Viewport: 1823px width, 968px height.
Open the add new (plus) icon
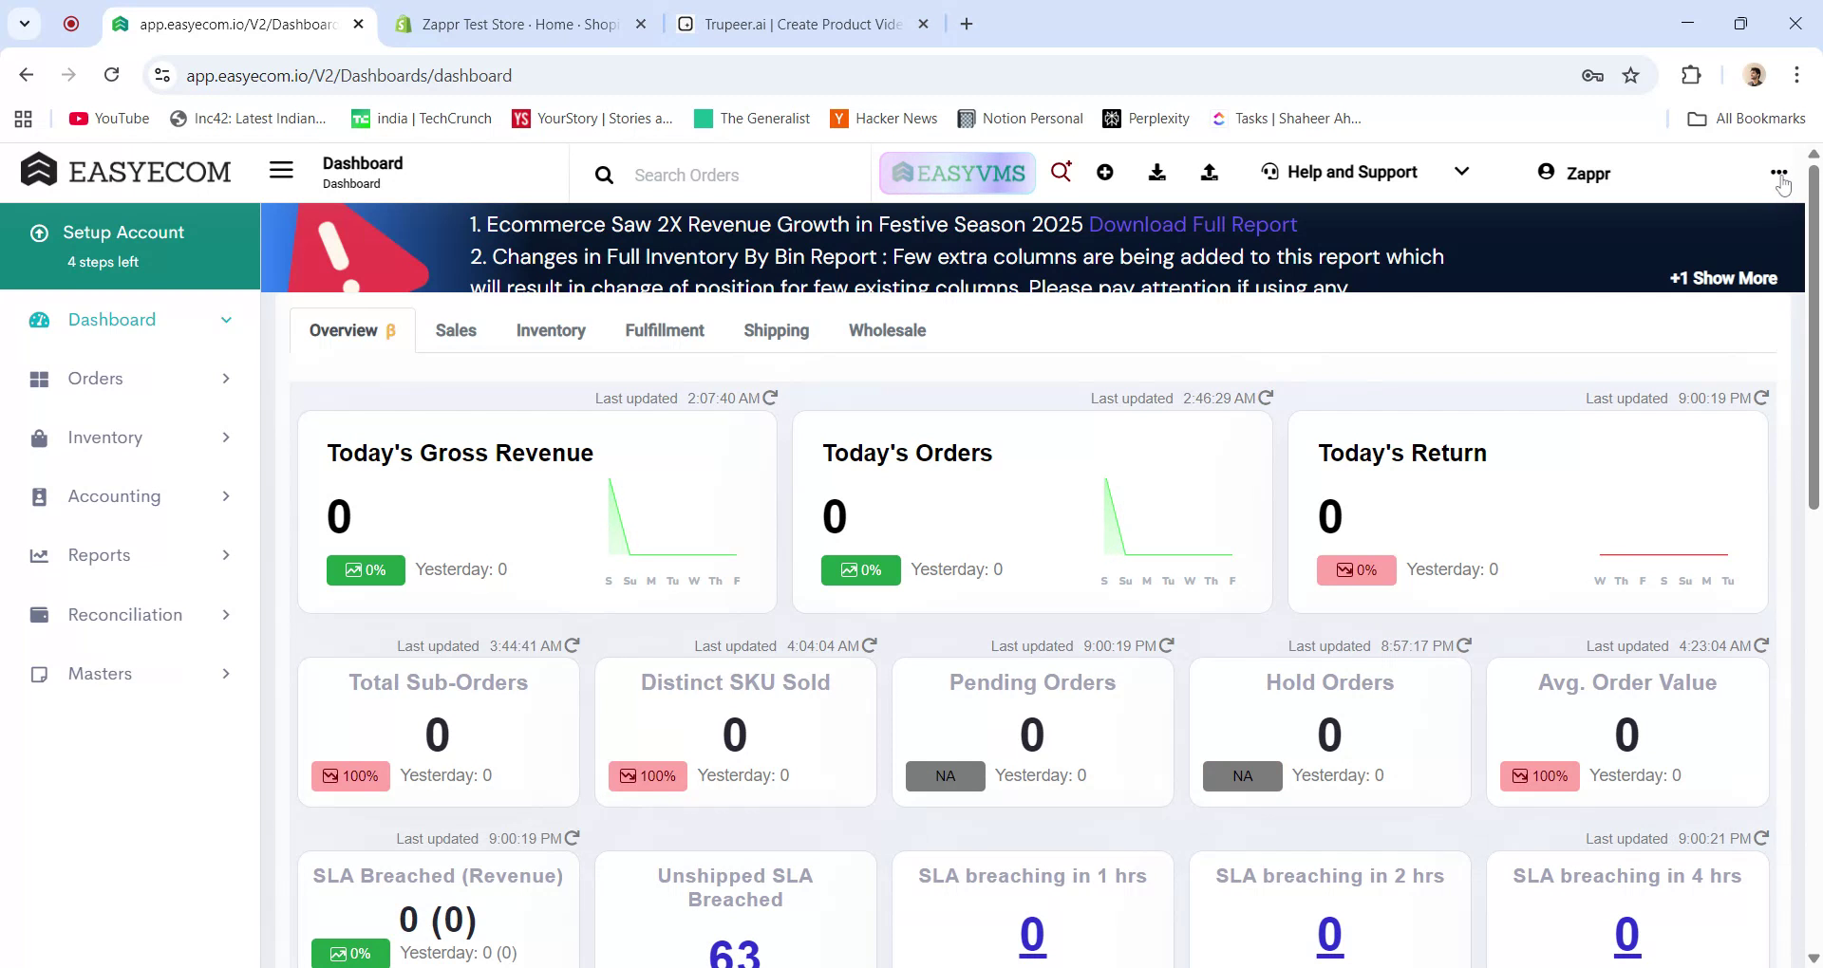(1104, 173)
